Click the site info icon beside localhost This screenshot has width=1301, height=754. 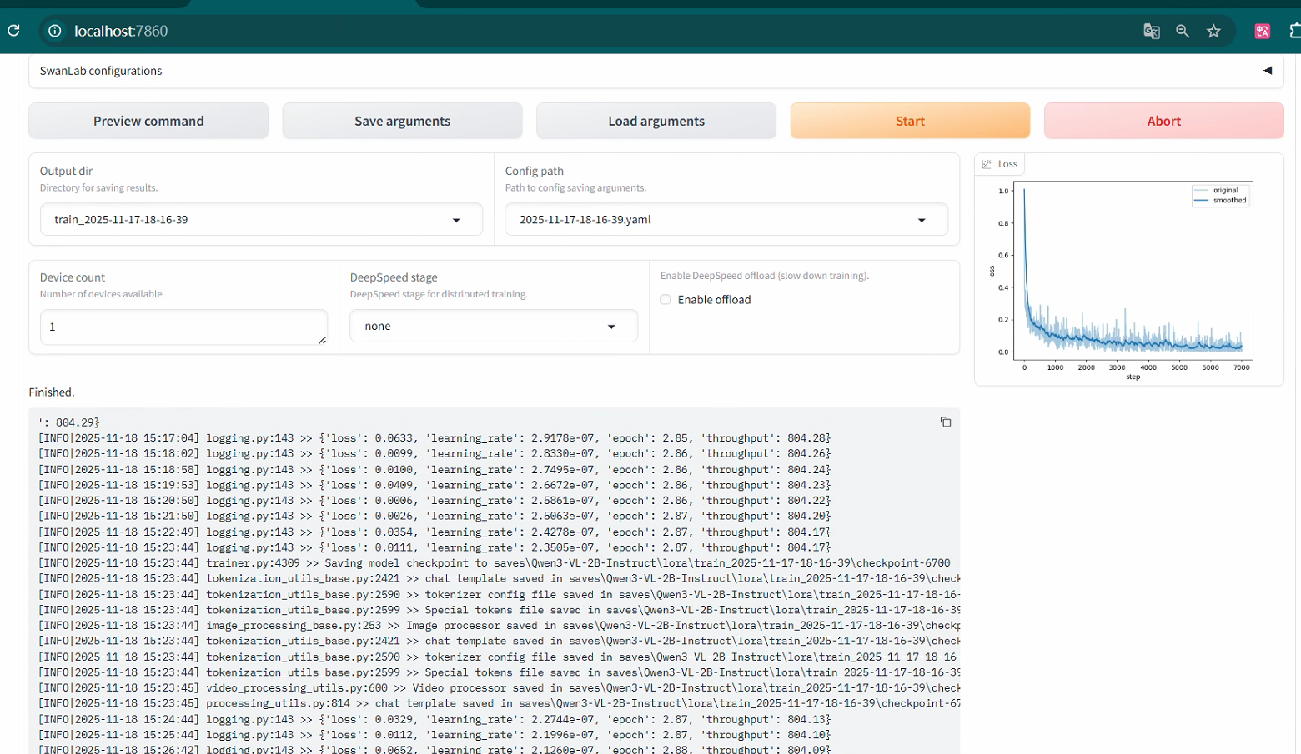tap(54, 31)
